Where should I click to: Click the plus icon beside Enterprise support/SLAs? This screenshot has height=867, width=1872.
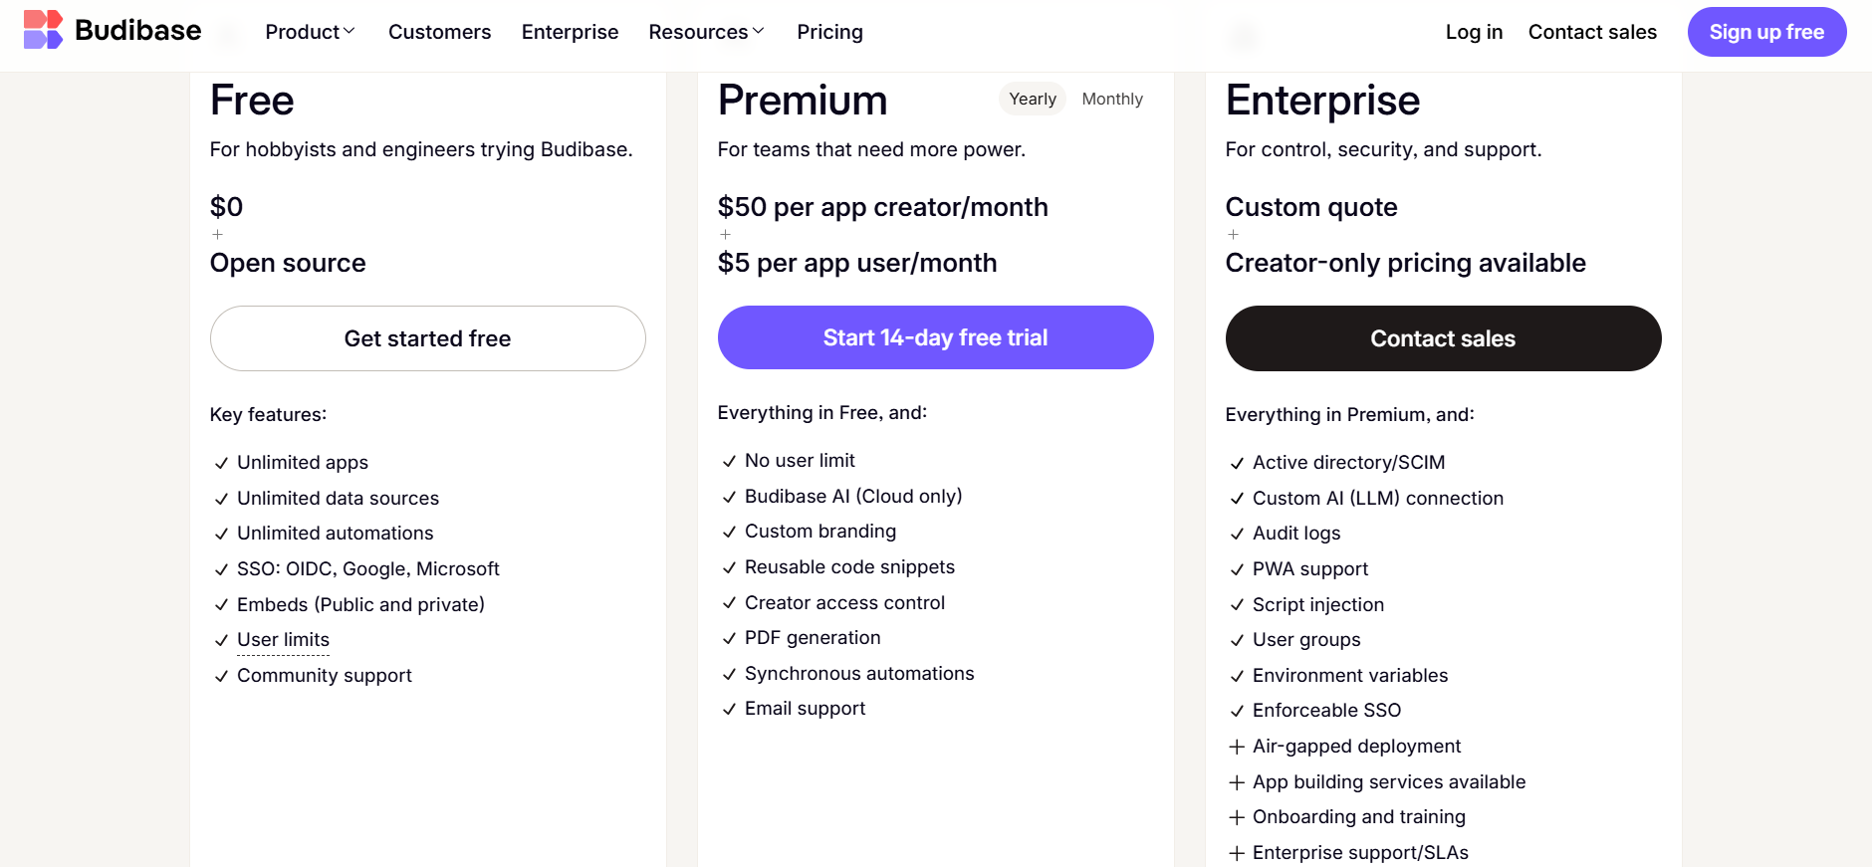click(1237, 853)
